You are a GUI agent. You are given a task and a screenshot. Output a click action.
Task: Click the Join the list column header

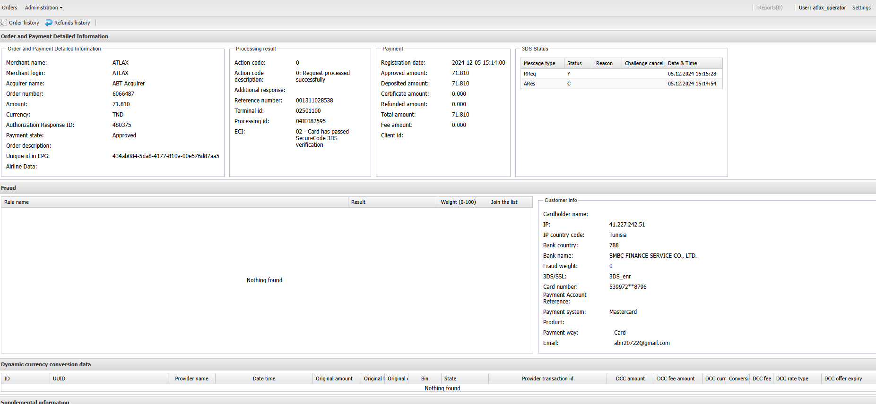pyautogui.click(x=503, y=202)
